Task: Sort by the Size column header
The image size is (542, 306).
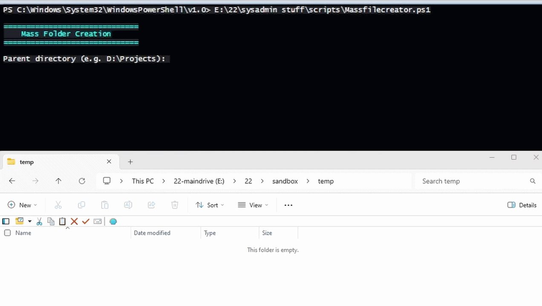Action: (x=267, y=233)
